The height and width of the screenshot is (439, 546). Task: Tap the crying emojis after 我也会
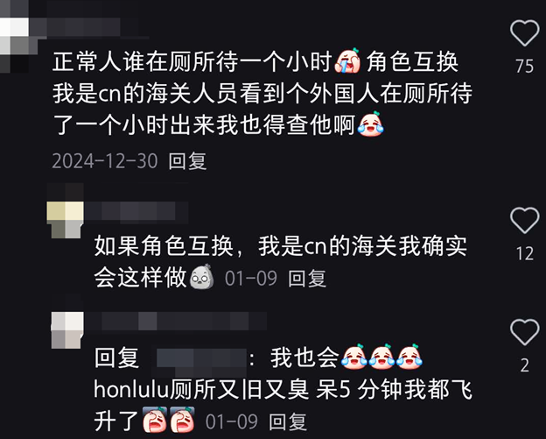(x=381, y=357)
